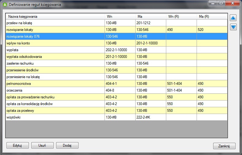This screenshot has height=155, width=242.
Task: Click the Edytuj button
Action: (x=17, y=146)
